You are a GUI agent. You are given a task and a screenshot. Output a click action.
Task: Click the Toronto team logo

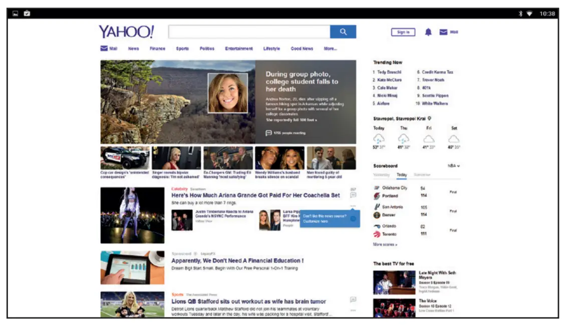pyautogui.click(x=377, y=234)
